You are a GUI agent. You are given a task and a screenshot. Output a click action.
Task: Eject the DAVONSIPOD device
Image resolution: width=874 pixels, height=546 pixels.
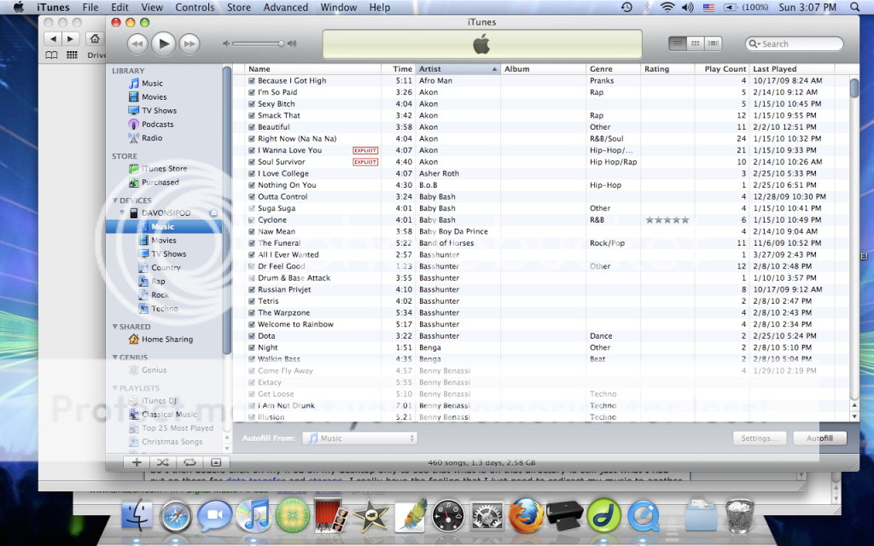(x=213, y=212)
